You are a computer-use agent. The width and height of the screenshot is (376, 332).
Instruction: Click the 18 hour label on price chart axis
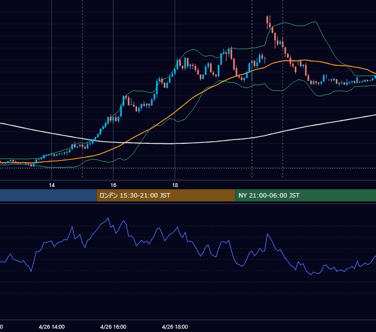coord(175,185)
